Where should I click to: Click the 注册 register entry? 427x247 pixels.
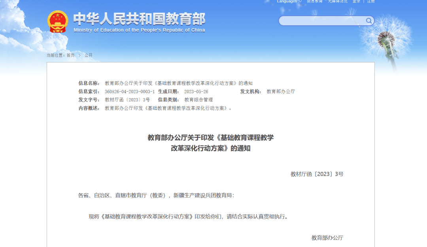[370, 1]
